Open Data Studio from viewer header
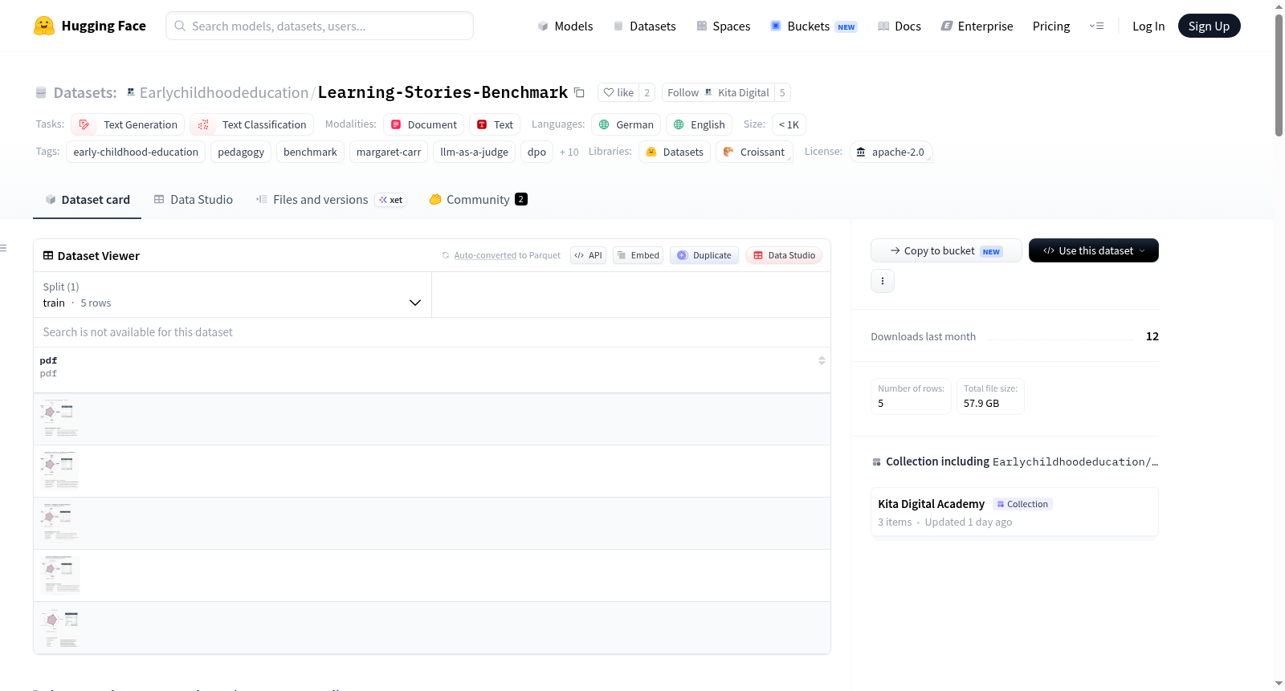1285x691 pixels. [x=784, y=255]
